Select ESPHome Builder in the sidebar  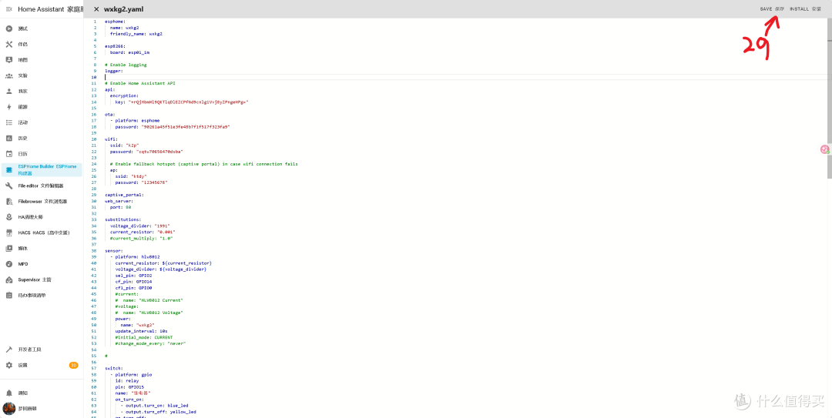(42, 170)
